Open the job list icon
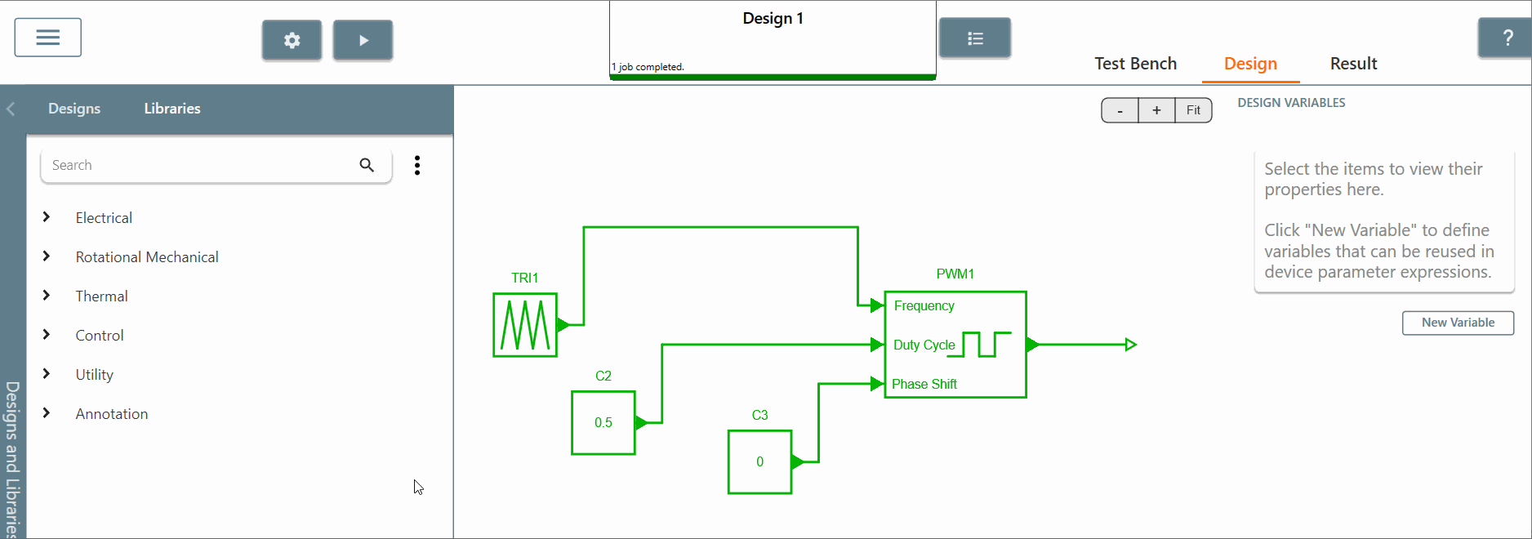 point(975,38)
